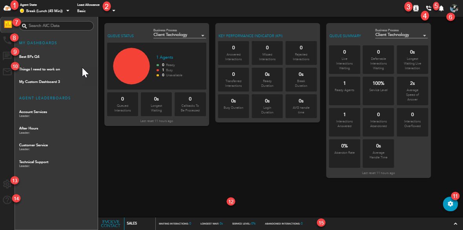Click the call history phone icon
The width and height of the screenshot is (463, 230).
(428, 8)
